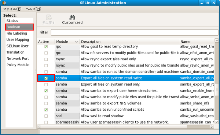
Task: Click the revert (元に戻す) toolbar icon
Action: coord(49,17)
